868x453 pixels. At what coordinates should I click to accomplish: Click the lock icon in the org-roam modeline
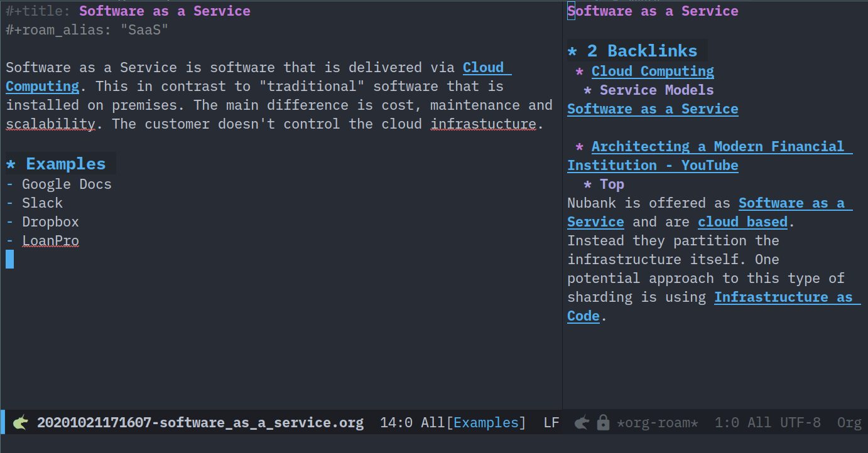602,422
